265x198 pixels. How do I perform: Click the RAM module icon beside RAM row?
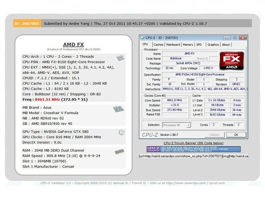pyautogui.click(x=120, y=152)
